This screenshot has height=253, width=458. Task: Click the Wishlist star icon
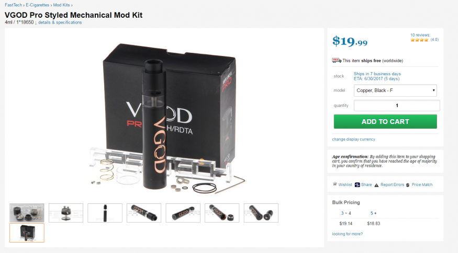click(x=335, y=184)
